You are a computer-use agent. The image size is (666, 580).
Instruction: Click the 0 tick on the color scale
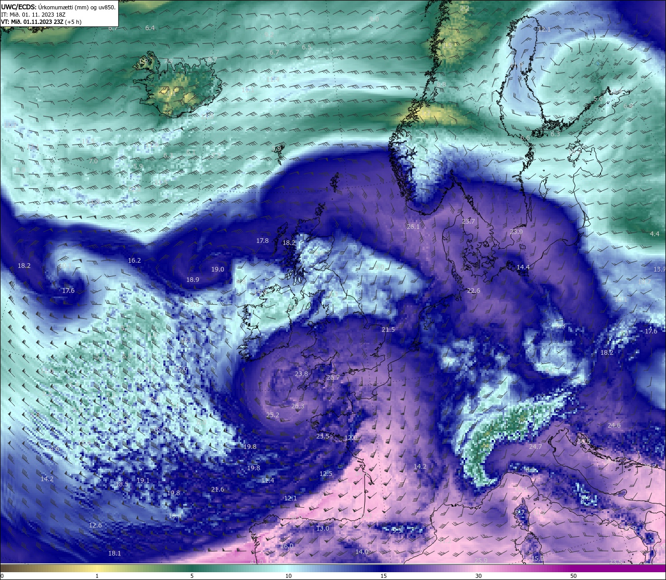[x=2, y=576]
